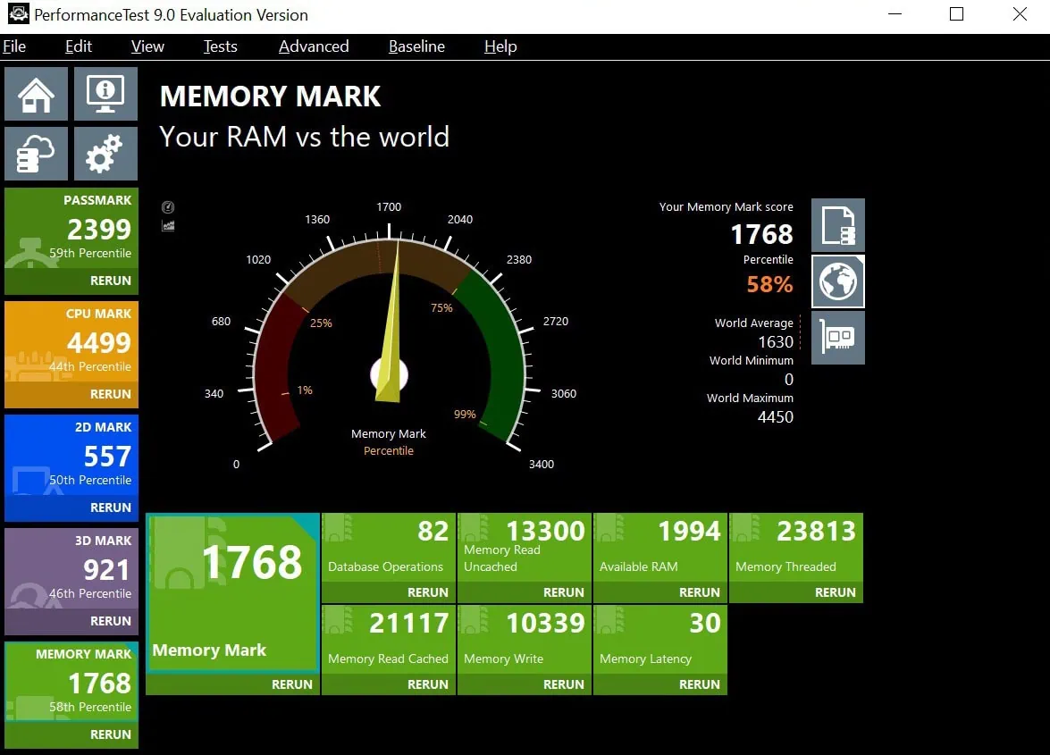Open the settings gears icon

(x=105, y=154)
